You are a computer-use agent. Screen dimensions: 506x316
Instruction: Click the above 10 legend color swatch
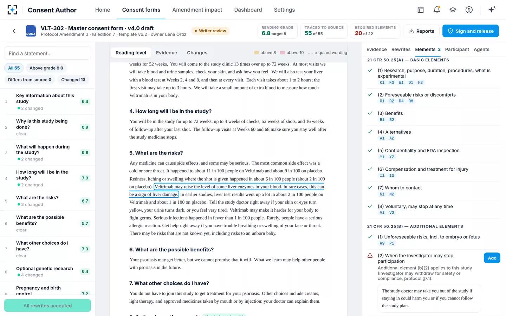point(283,53)
